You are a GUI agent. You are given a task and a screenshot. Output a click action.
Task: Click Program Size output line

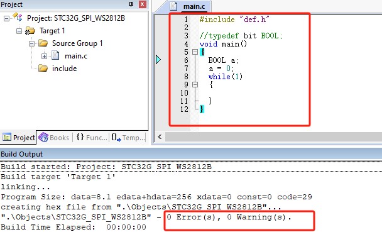click(x=156, y=197)
